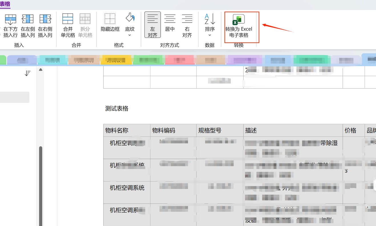Insert column to the left (在左侧插入列)
The width and height of the screenshot is (376, 226).
(28, 26)
